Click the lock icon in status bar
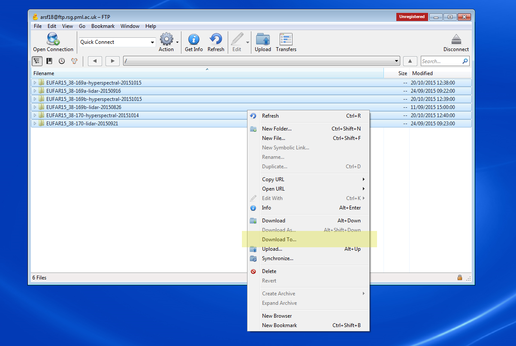 coord(459,278)
